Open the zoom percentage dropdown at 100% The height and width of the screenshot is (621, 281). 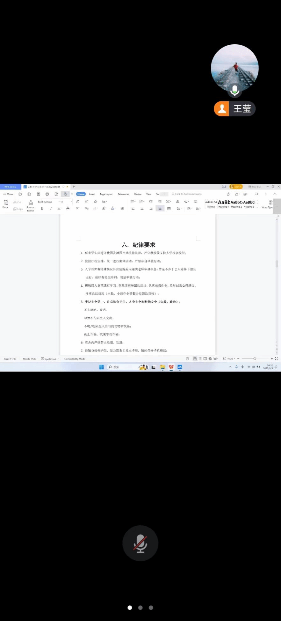pyautogui.click(x=231, y=359)
